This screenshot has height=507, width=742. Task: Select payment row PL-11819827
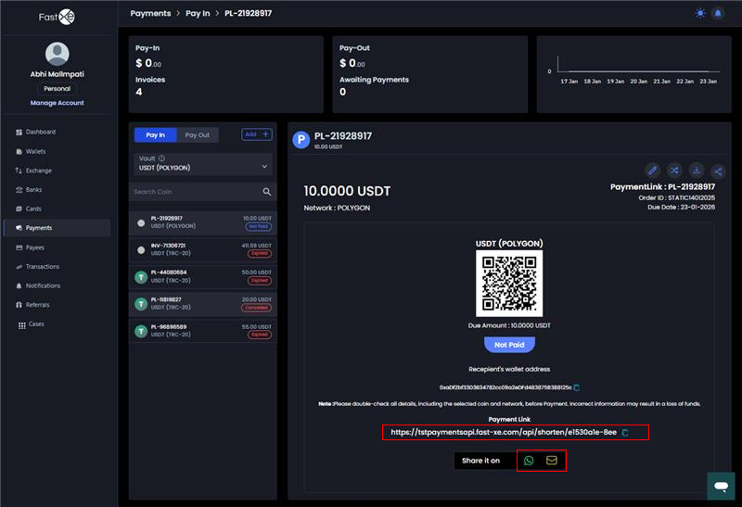[x=203, y=304]
